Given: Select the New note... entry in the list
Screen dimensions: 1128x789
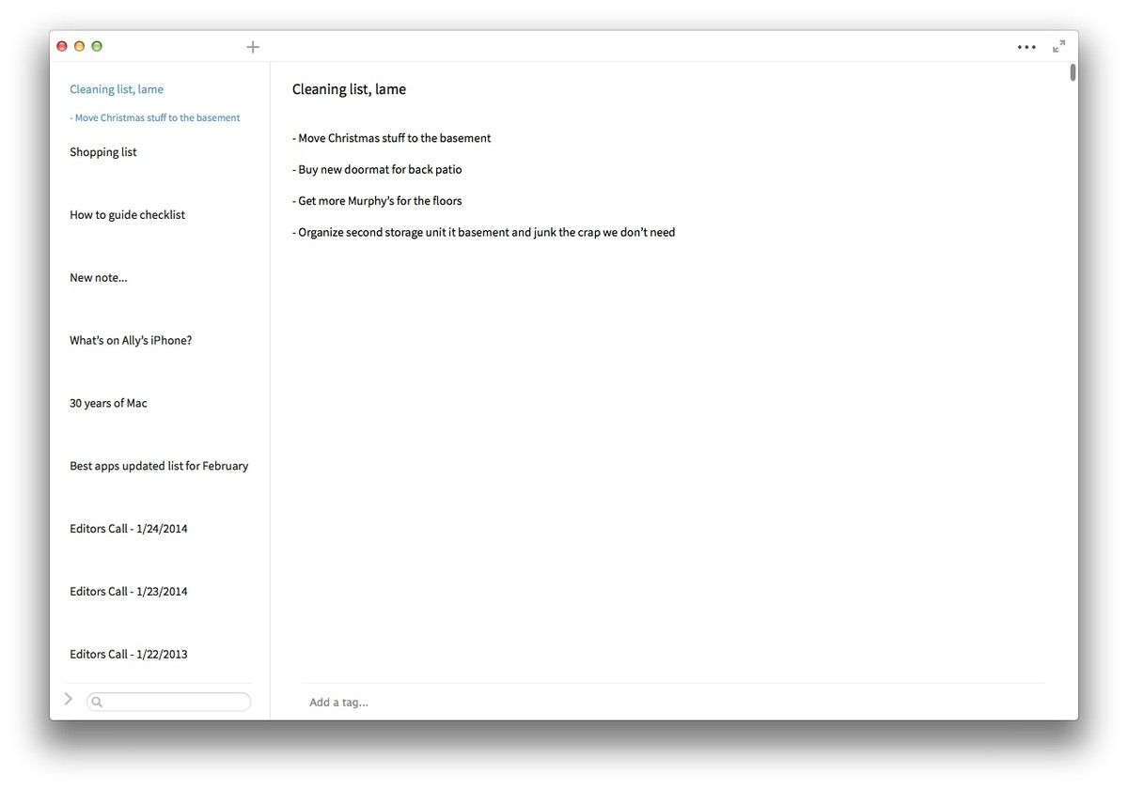Looking at the screenshot, I should click(99, 277).
